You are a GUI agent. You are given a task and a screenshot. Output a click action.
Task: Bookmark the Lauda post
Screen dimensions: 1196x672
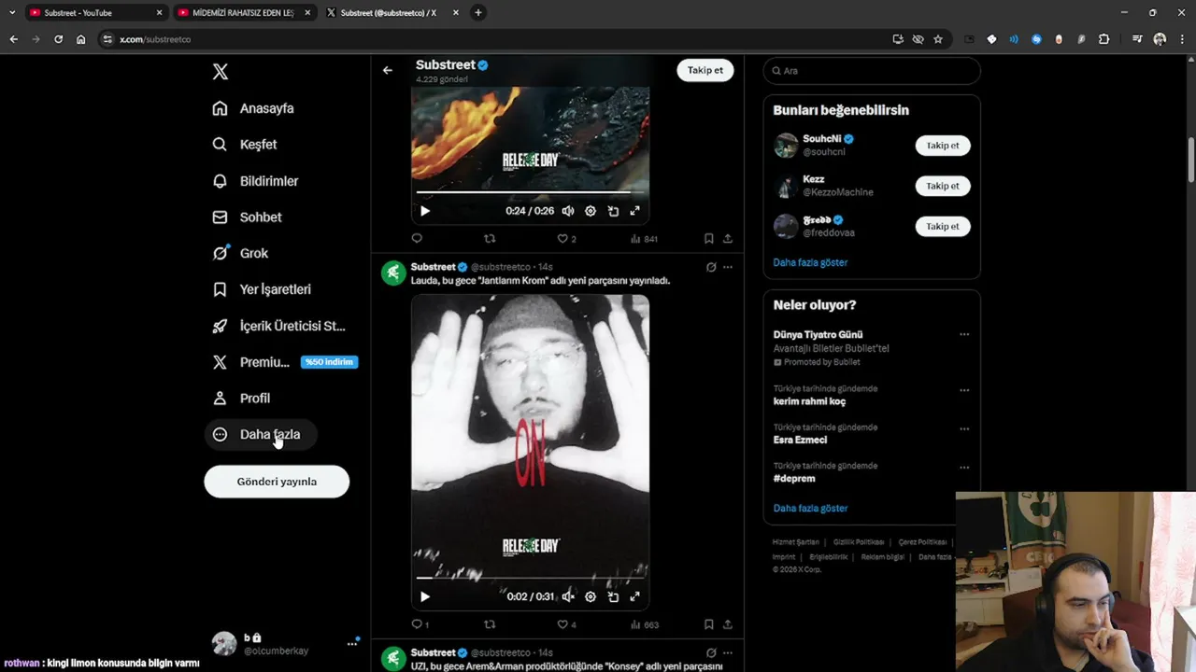tap(708, 624)
